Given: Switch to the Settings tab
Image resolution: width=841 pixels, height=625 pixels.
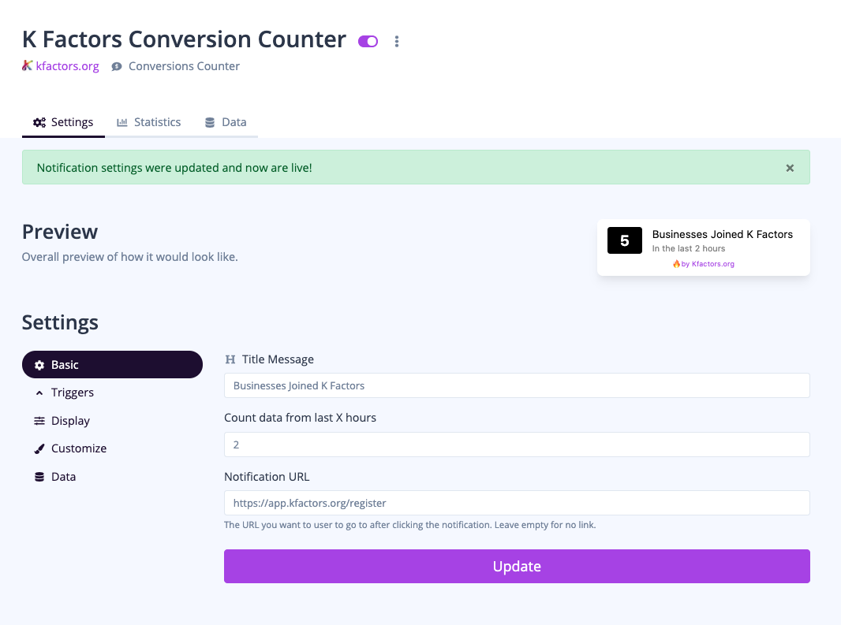Looking at the screenshot, I should pyautogui.click(x=63, y=122).
